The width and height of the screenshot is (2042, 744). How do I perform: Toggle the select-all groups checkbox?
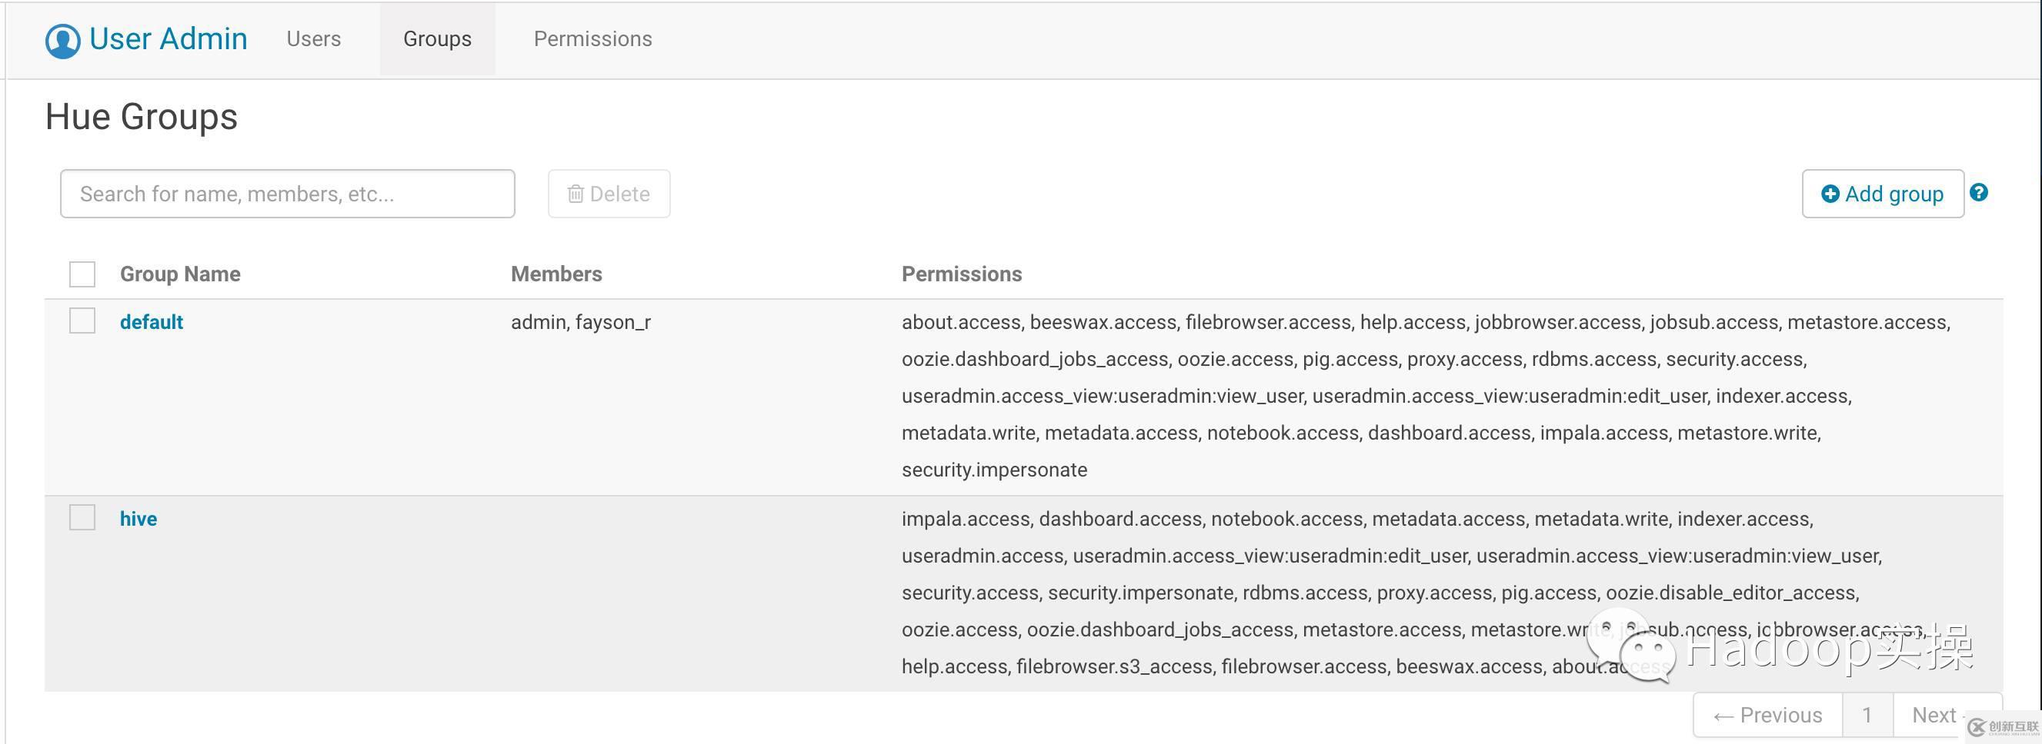point(82,274)
